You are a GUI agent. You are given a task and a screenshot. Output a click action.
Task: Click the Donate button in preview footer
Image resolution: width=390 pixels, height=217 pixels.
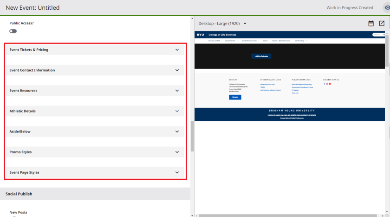(235, 97)
